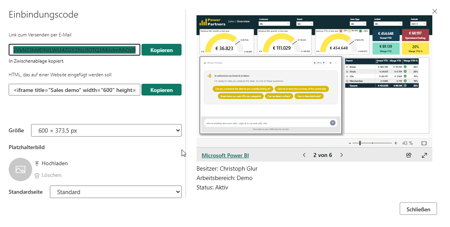
Task: Click the highlighted email link field
Action: click(74, 50)
